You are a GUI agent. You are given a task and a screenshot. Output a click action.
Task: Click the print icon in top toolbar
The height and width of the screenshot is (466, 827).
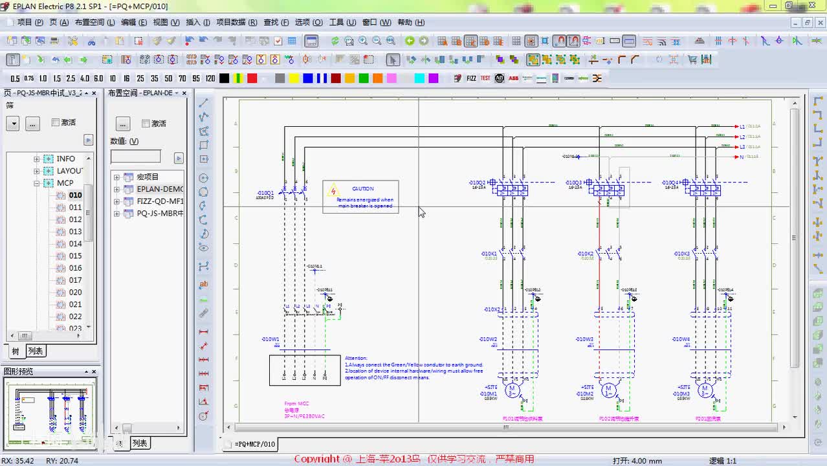(54, 41)
